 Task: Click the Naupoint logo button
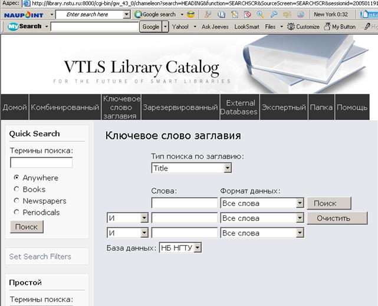pyautogui.click(x=24, y=14)
